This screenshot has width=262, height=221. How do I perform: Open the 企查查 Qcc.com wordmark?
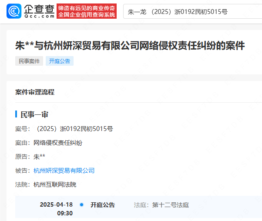39,11
